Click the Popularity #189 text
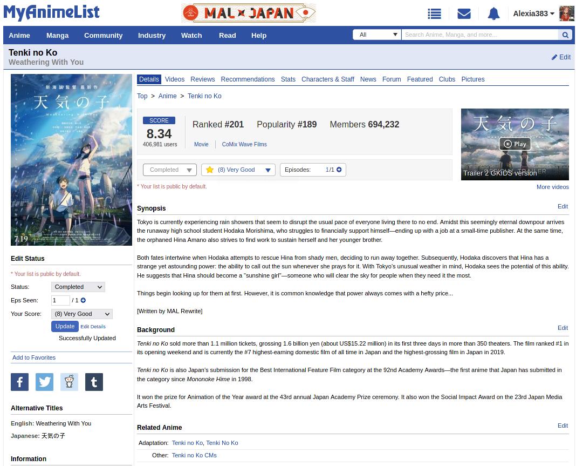Image resolution: width=576 pixels, height=466 pixels. click(x=286, y=124)
